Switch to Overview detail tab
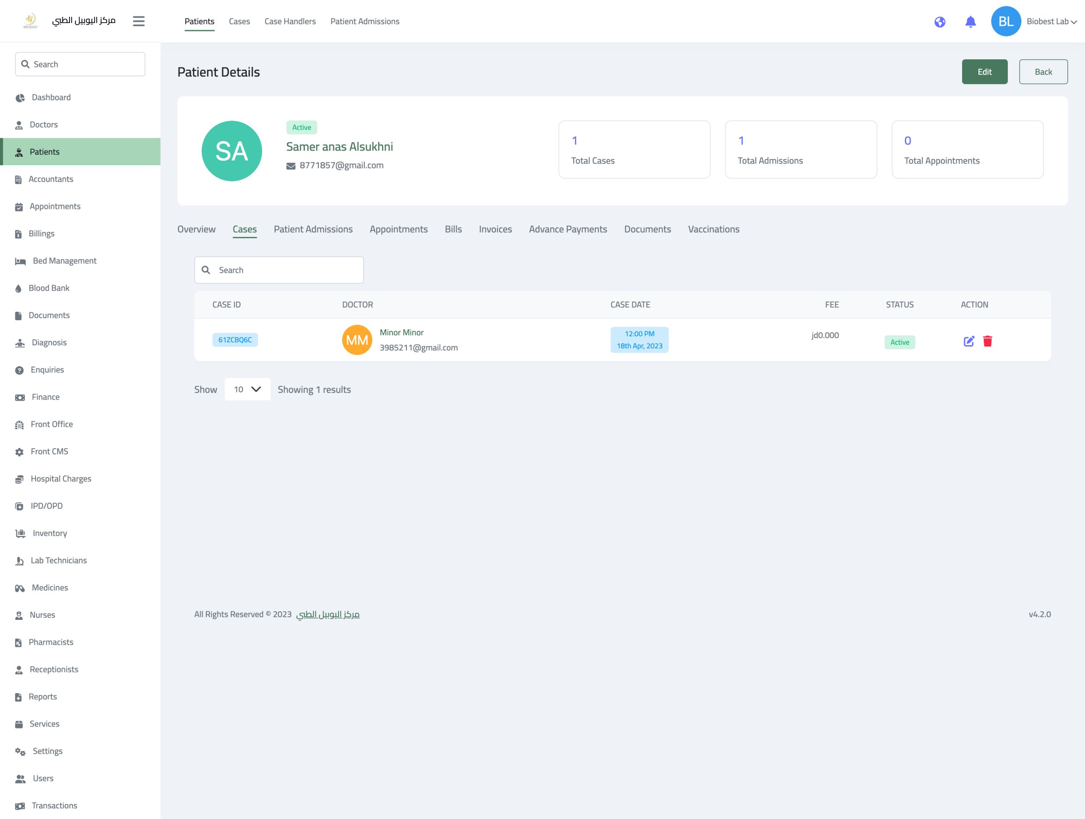Screen dimensions: 1085x819 [196, 229]
